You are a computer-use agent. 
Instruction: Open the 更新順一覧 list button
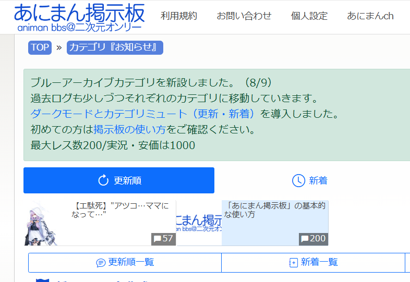click(125, 262)
